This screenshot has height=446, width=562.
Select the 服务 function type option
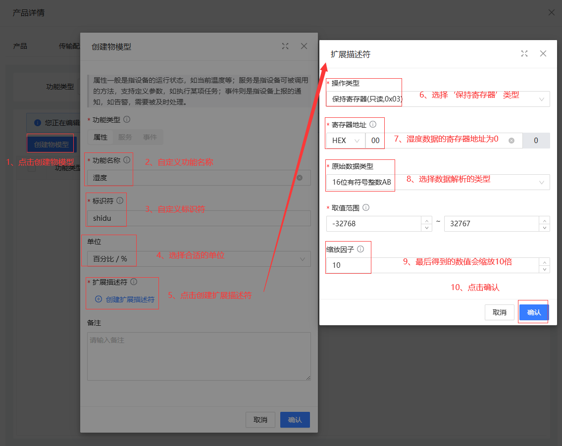125,137
